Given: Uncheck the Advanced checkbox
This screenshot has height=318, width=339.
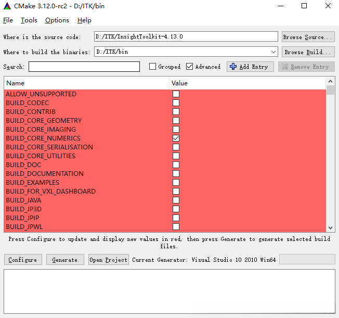Looking at the screenshot, I should tap(189, 67).
